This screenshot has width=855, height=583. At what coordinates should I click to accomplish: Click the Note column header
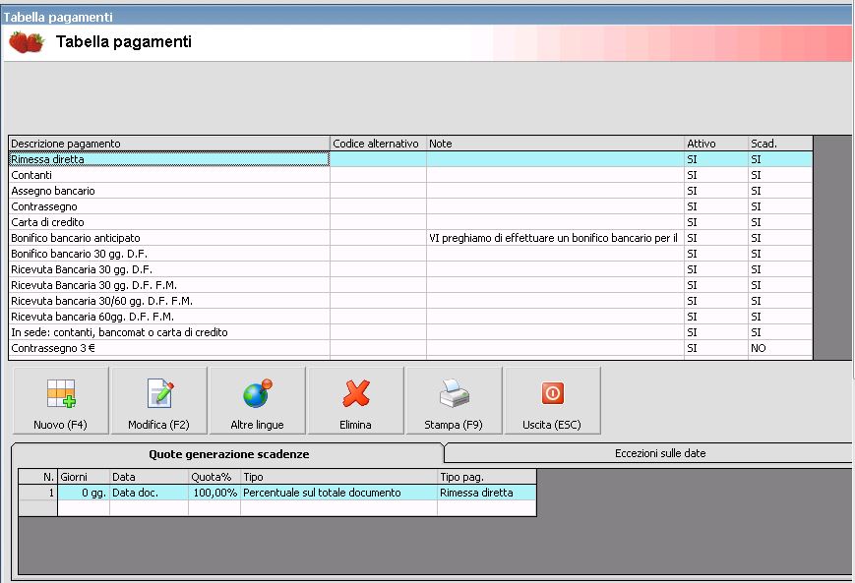(x=555, y=144)
